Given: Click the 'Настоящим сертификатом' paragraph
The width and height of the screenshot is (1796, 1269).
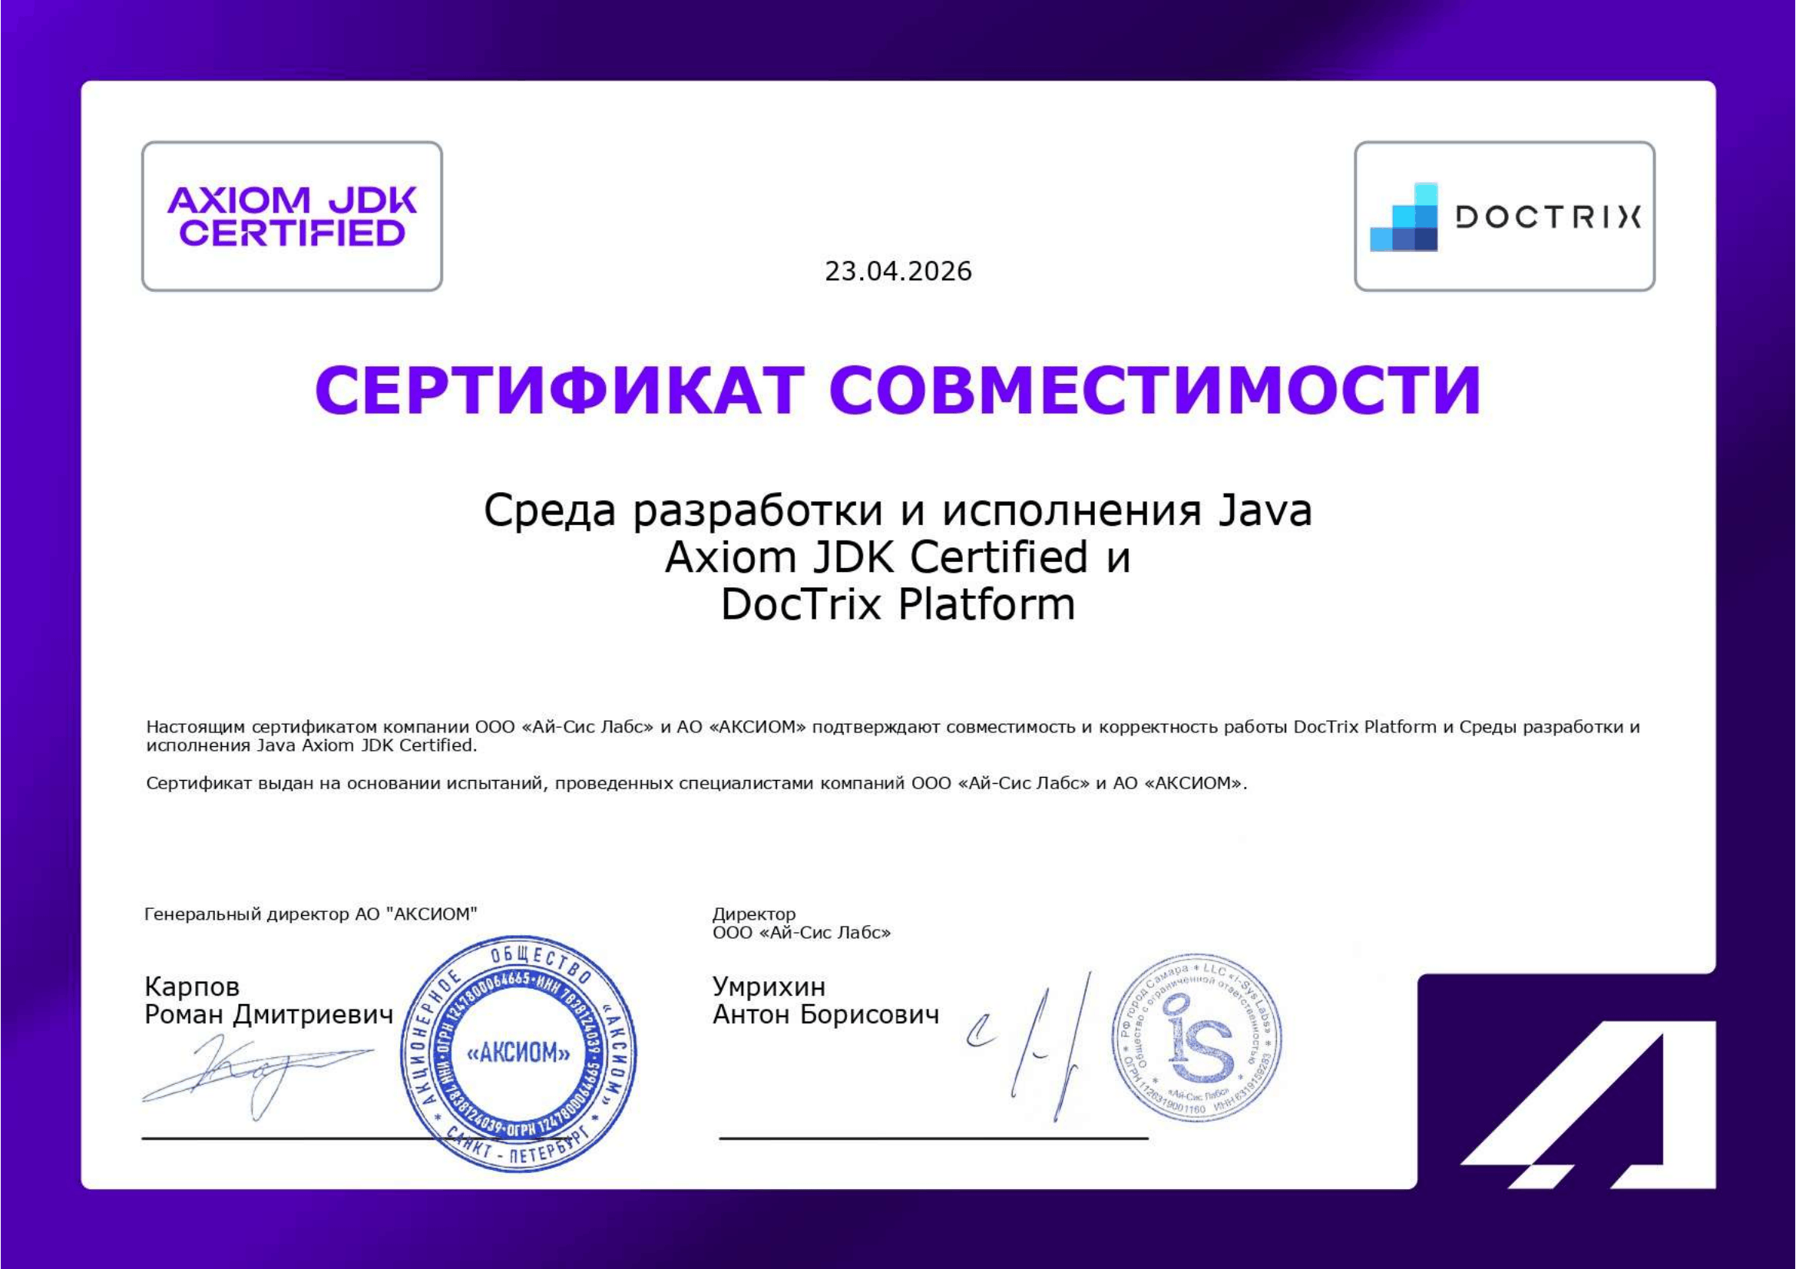Looking at the screenshot, I should (x=891, y=735).
